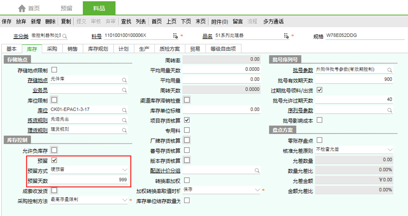Click 保存 to save the record
The image size is (408, 216).
coord(7,21)
